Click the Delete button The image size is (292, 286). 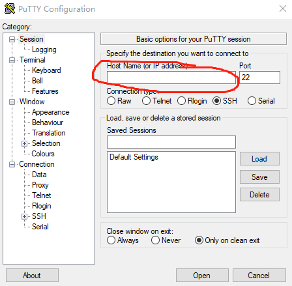tap(259, 195)
